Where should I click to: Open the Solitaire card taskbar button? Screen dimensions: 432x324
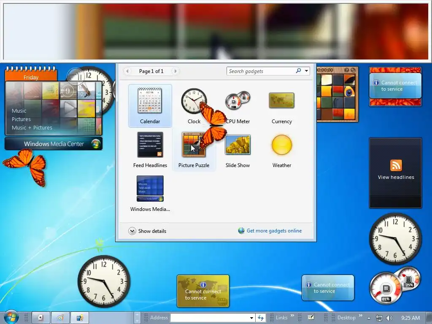coord(41,318)
